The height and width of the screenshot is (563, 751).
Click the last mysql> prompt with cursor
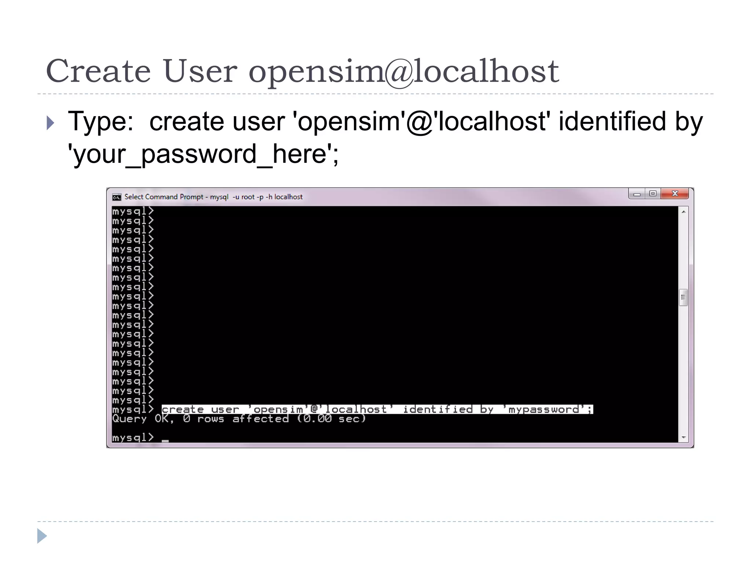coord(140,438)
